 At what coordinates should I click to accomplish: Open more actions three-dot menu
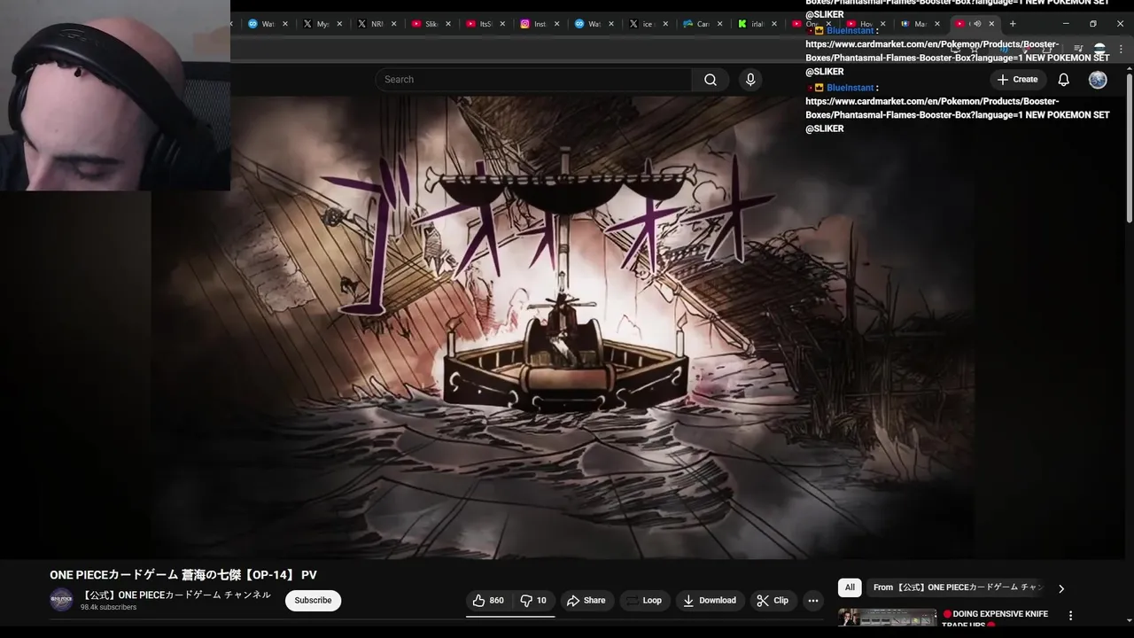click(x=813, y=601)
